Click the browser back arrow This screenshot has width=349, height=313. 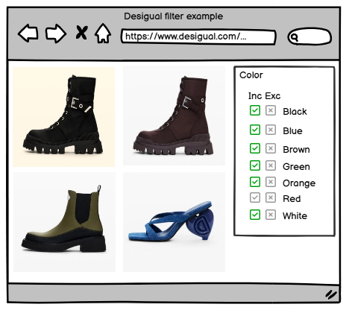pos(28,33)
